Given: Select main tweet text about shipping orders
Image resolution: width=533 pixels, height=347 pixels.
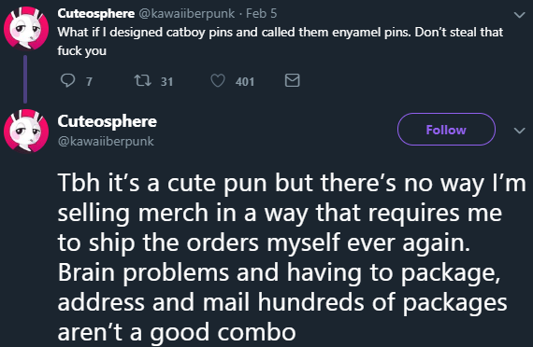Looking at the screenshot, I should point(292,257).
